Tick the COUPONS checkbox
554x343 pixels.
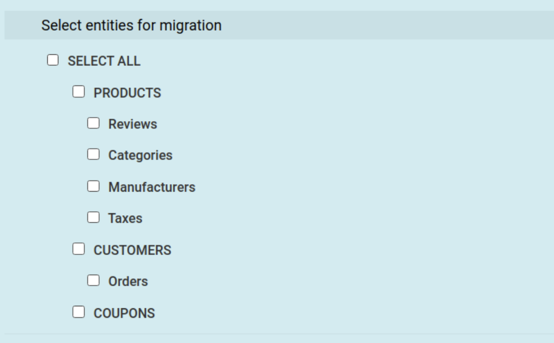click(x=78, y=312)
